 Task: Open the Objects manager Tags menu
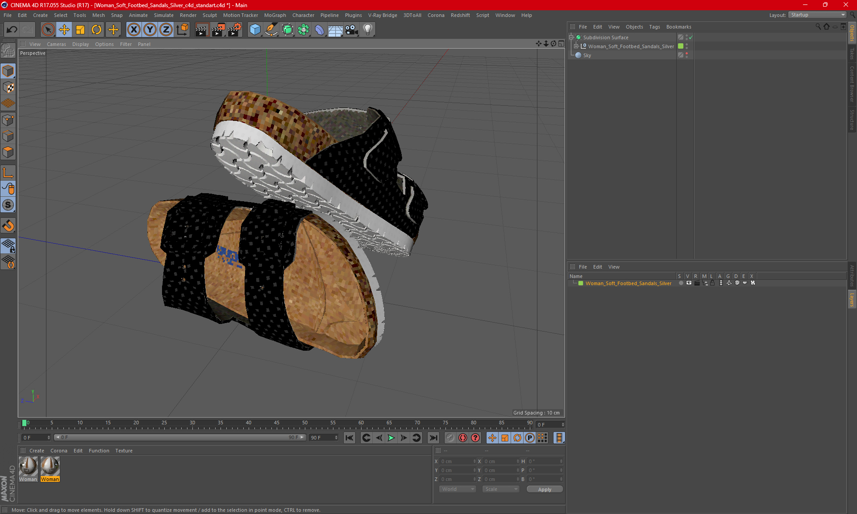654,27
